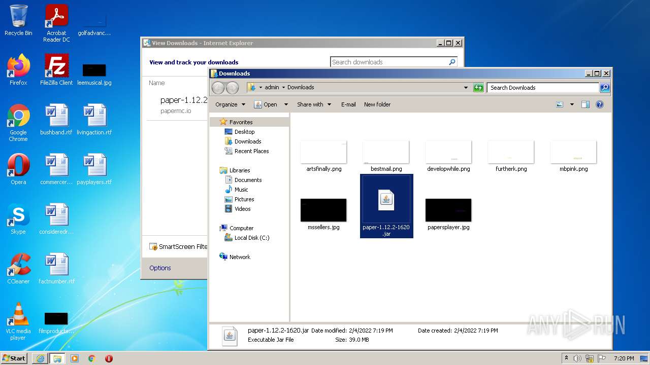This screenshot has height=365, width=650.
Task: Change view with the views icon
Action: pos(560,104)
